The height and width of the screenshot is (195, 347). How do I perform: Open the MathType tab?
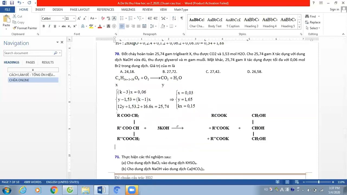tap(181, 9)
